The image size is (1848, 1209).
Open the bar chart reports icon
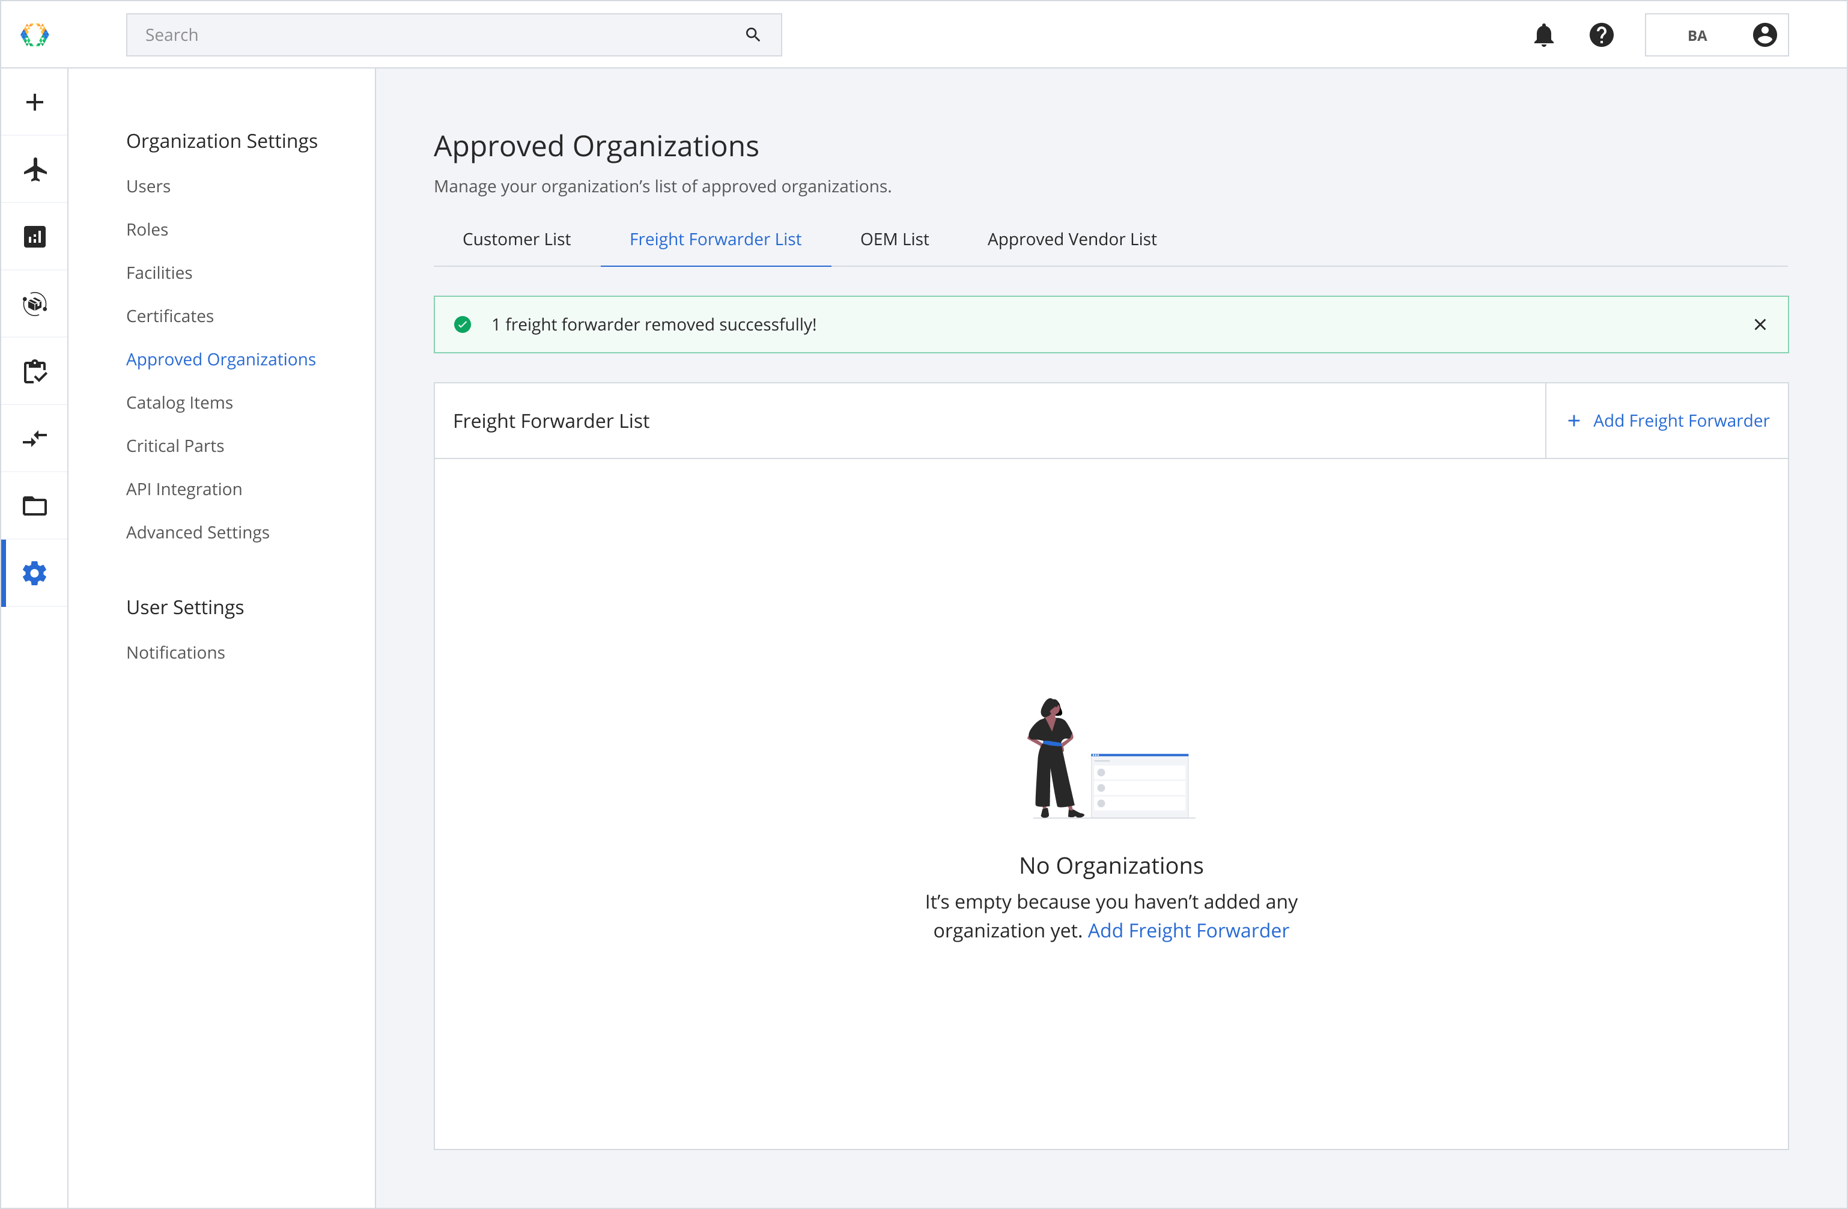click(34, 237)
